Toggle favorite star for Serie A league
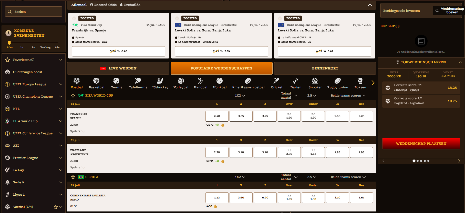This screenshot has height=213, width=465. point(73,177)
